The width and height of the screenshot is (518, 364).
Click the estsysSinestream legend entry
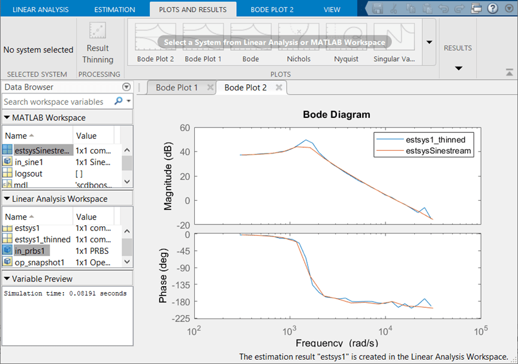point(438,151)
